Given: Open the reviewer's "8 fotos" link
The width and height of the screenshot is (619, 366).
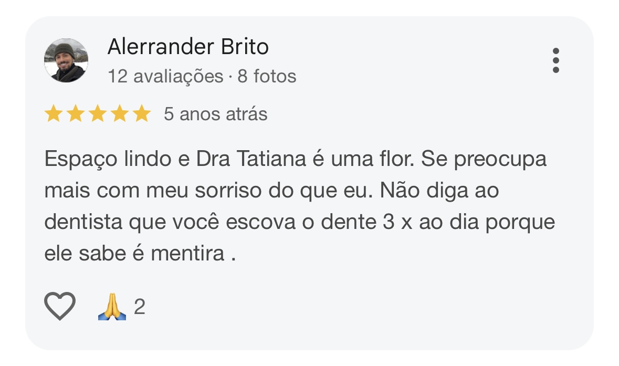Looking at the screenshot, I should [267, 77].
